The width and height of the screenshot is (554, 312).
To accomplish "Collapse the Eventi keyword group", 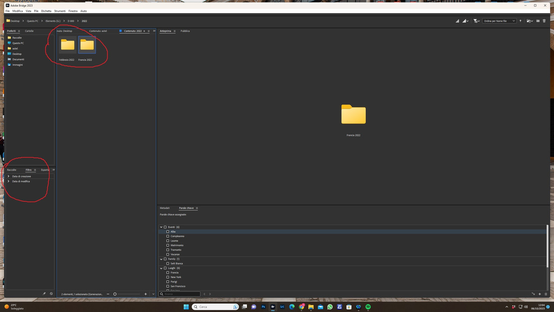I will coord(161,227).
